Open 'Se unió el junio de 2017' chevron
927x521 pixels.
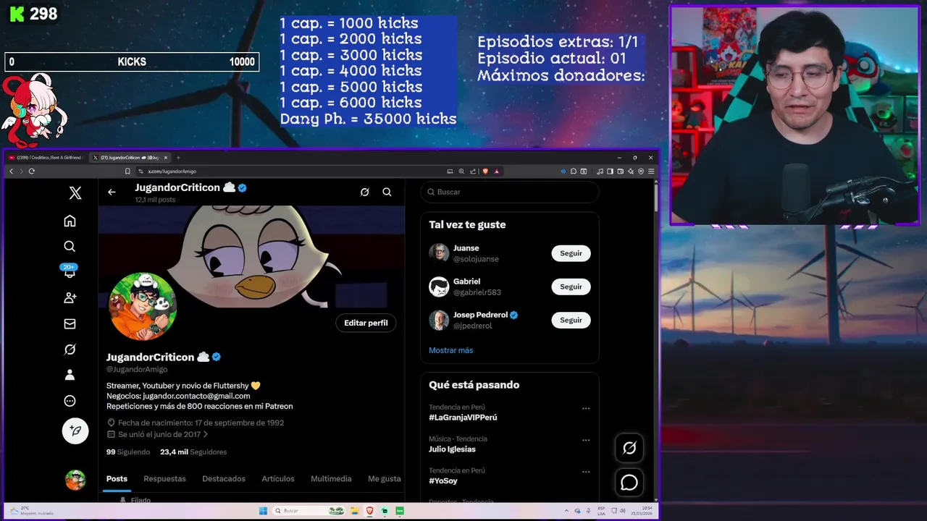(x=206, y=434)
